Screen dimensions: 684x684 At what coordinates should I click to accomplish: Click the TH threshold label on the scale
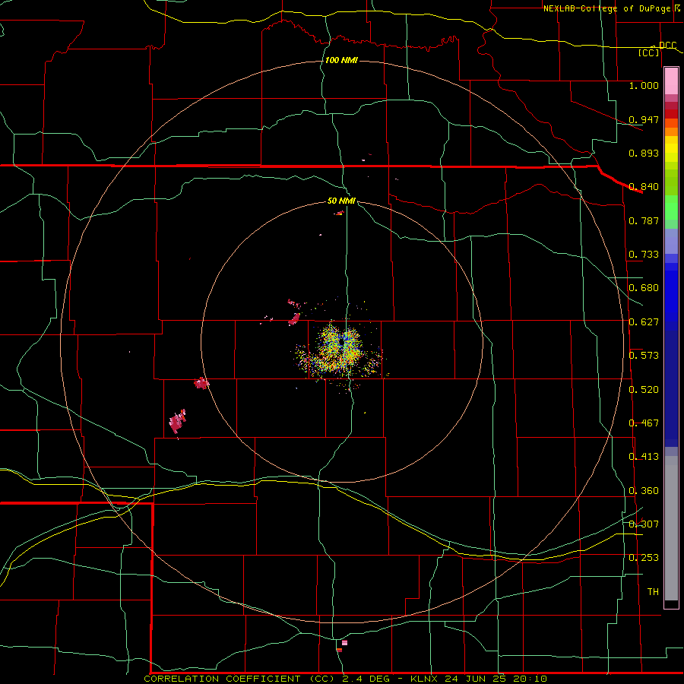point(653,592)
